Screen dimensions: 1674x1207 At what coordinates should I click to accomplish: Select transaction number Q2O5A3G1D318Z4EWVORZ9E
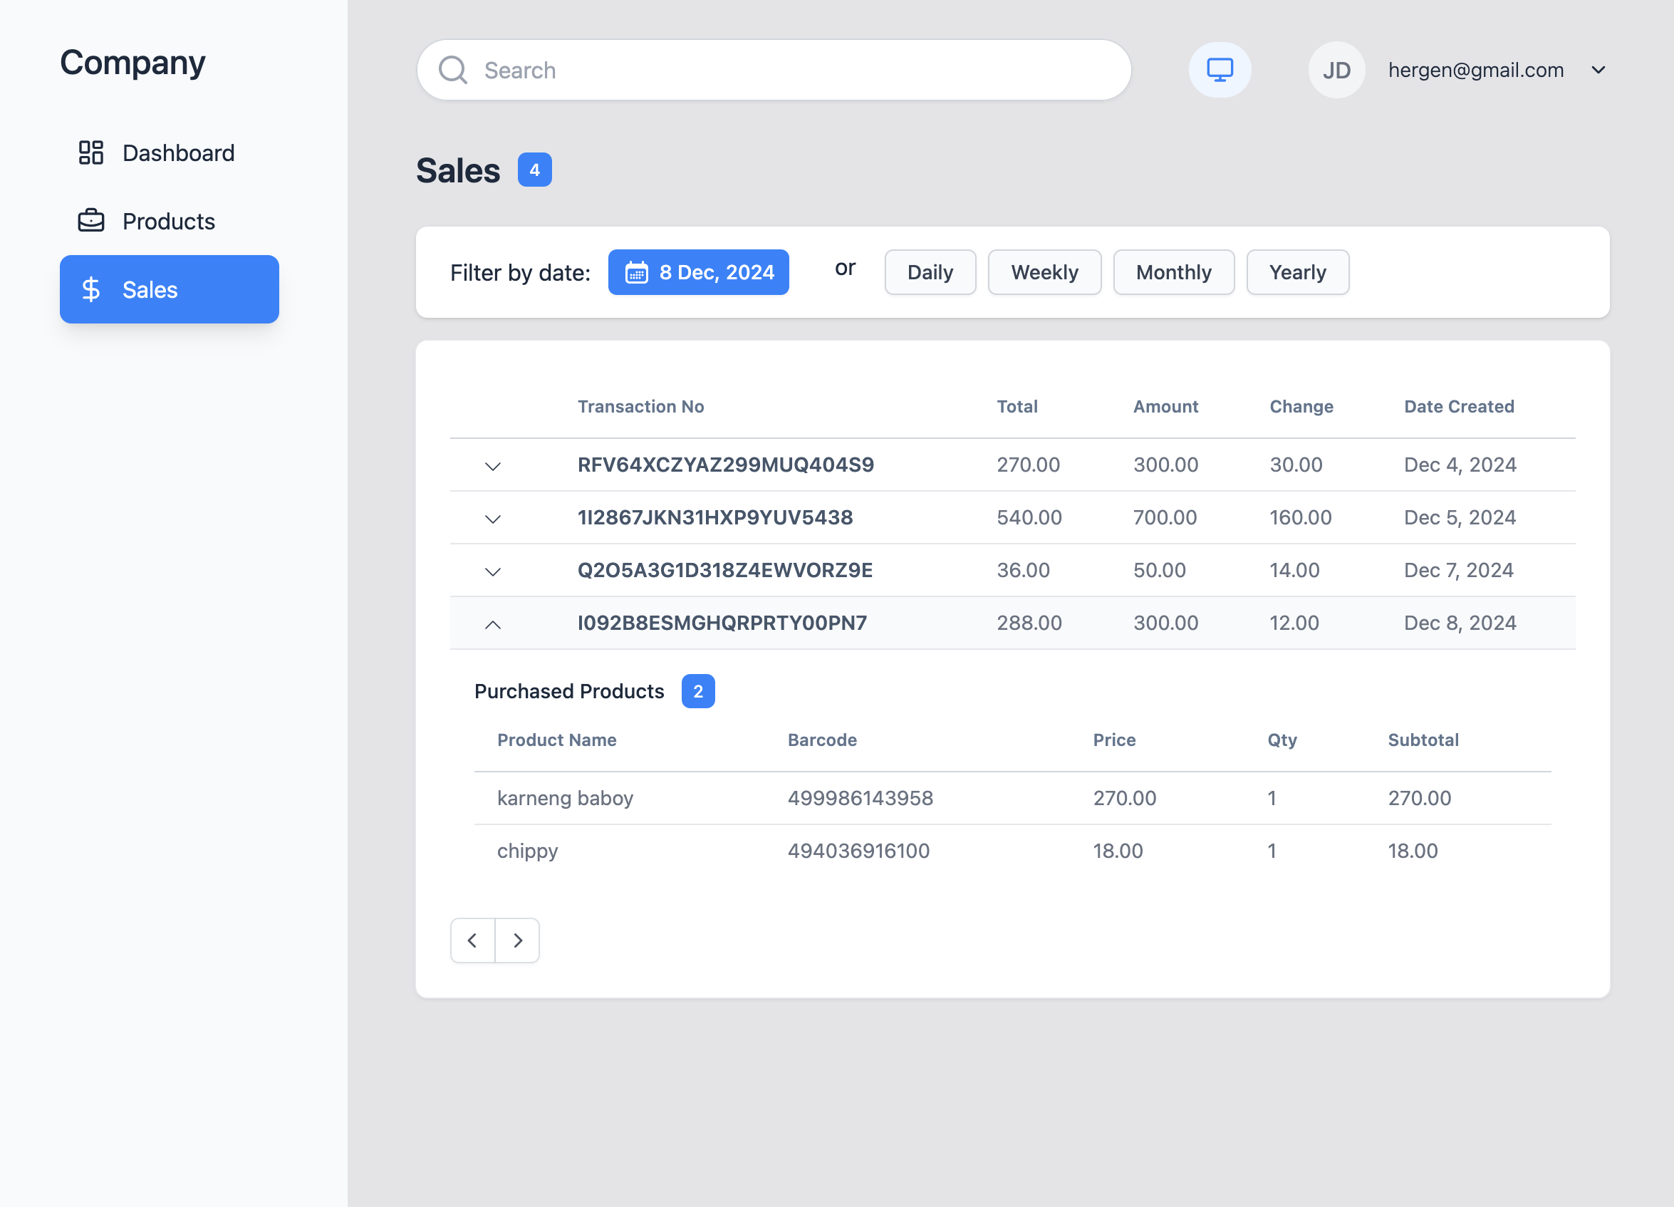click(x=725, y=570)
